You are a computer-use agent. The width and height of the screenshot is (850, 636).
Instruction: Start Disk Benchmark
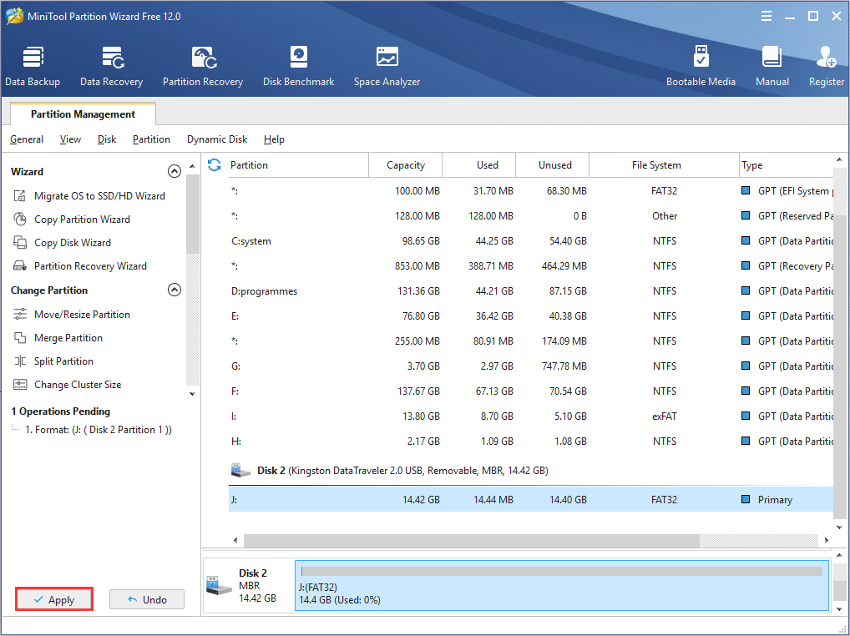pos(298,66)
